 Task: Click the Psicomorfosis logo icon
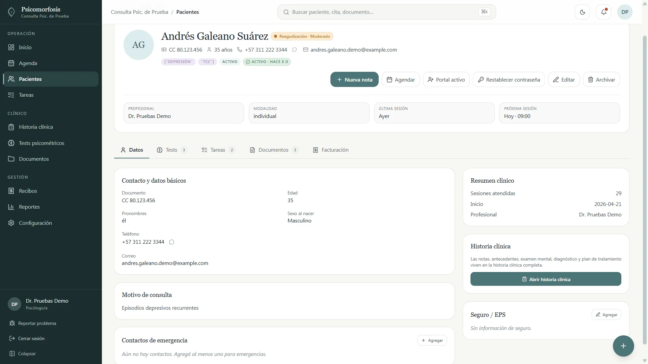coord(11,12)
